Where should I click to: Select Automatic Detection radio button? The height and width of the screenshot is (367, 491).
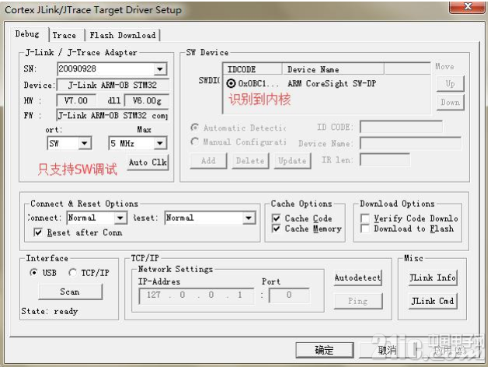coord(195,128)
